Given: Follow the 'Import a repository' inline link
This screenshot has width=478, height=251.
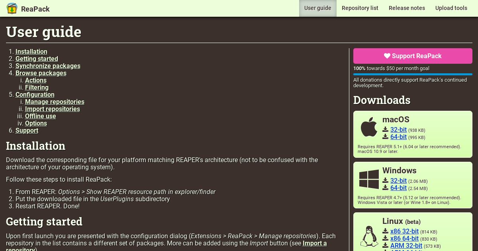Looking at the screenshot, I should tap(315, 243).
